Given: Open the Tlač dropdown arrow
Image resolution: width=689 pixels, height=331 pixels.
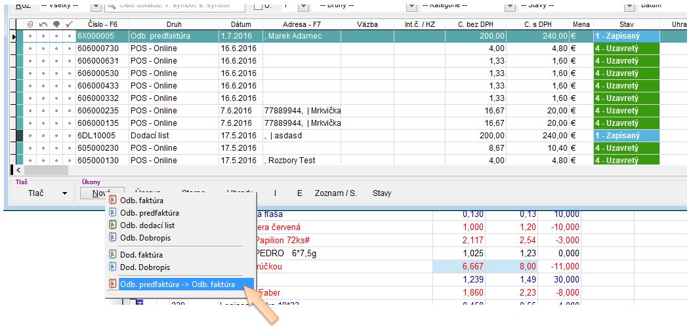Looking at the screenshot, I should pyautogui.click(x=64, y=193).
